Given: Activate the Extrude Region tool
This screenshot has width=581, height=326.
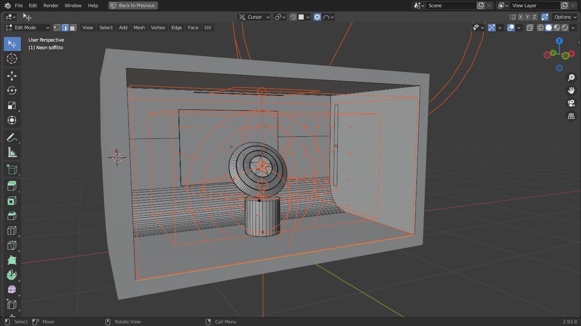Looking at the screenshot, I should point(12,186).
